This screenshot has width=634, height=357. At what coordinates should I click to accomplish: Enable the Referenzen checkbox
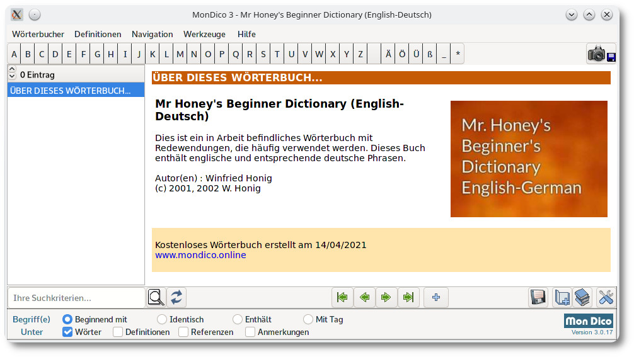pos(183,332)
